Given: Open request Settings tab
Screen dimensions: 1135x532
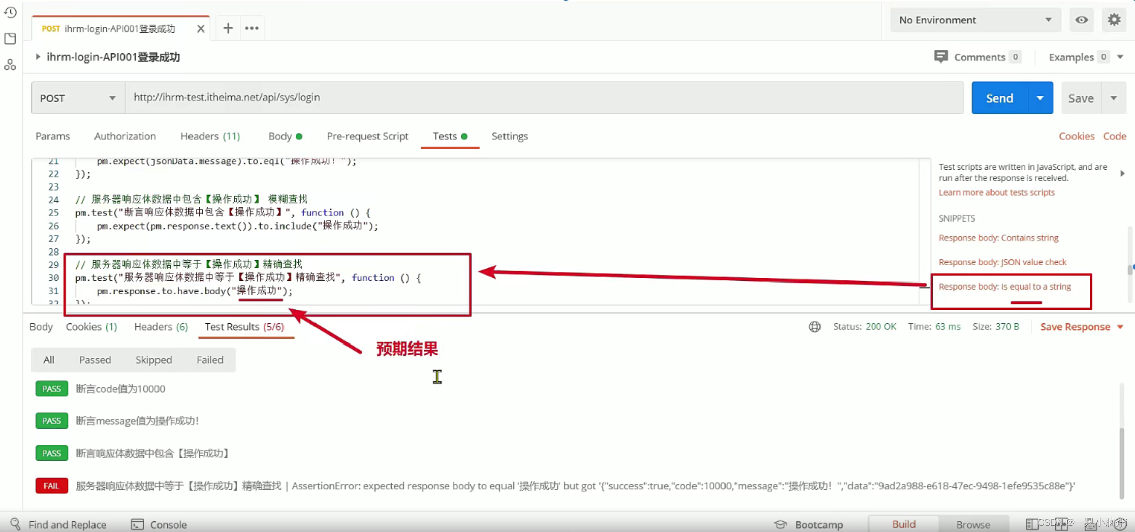Looking at the screenshot, I should [510, 136].
